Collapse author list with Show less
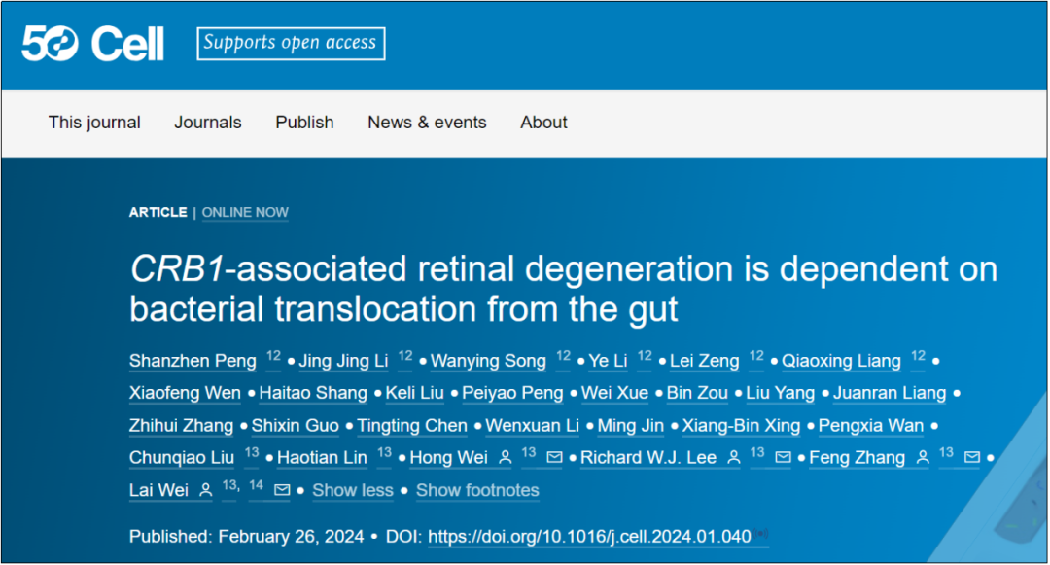Screen dimensions: 1050x565 pos(352,491)
